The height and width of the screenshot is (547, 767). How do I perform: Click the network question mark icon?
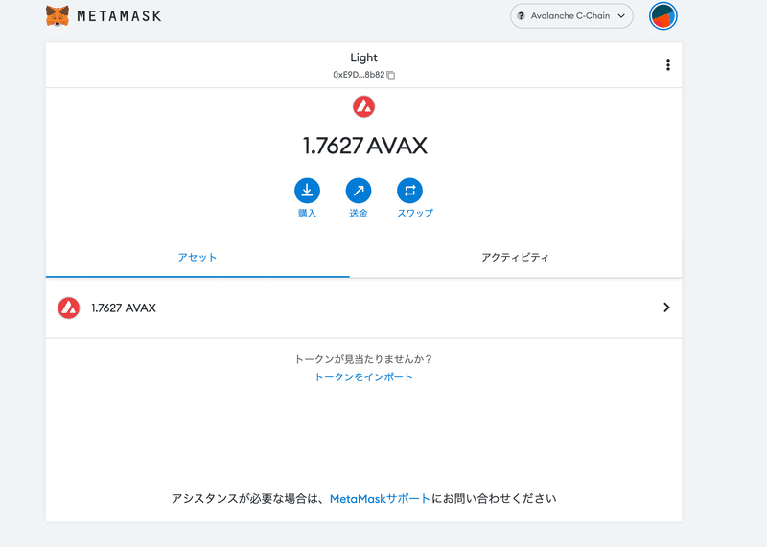coord(521,16)
